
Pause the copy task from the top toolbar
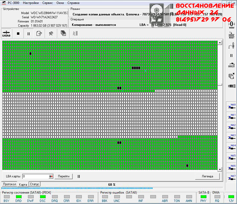28,34
